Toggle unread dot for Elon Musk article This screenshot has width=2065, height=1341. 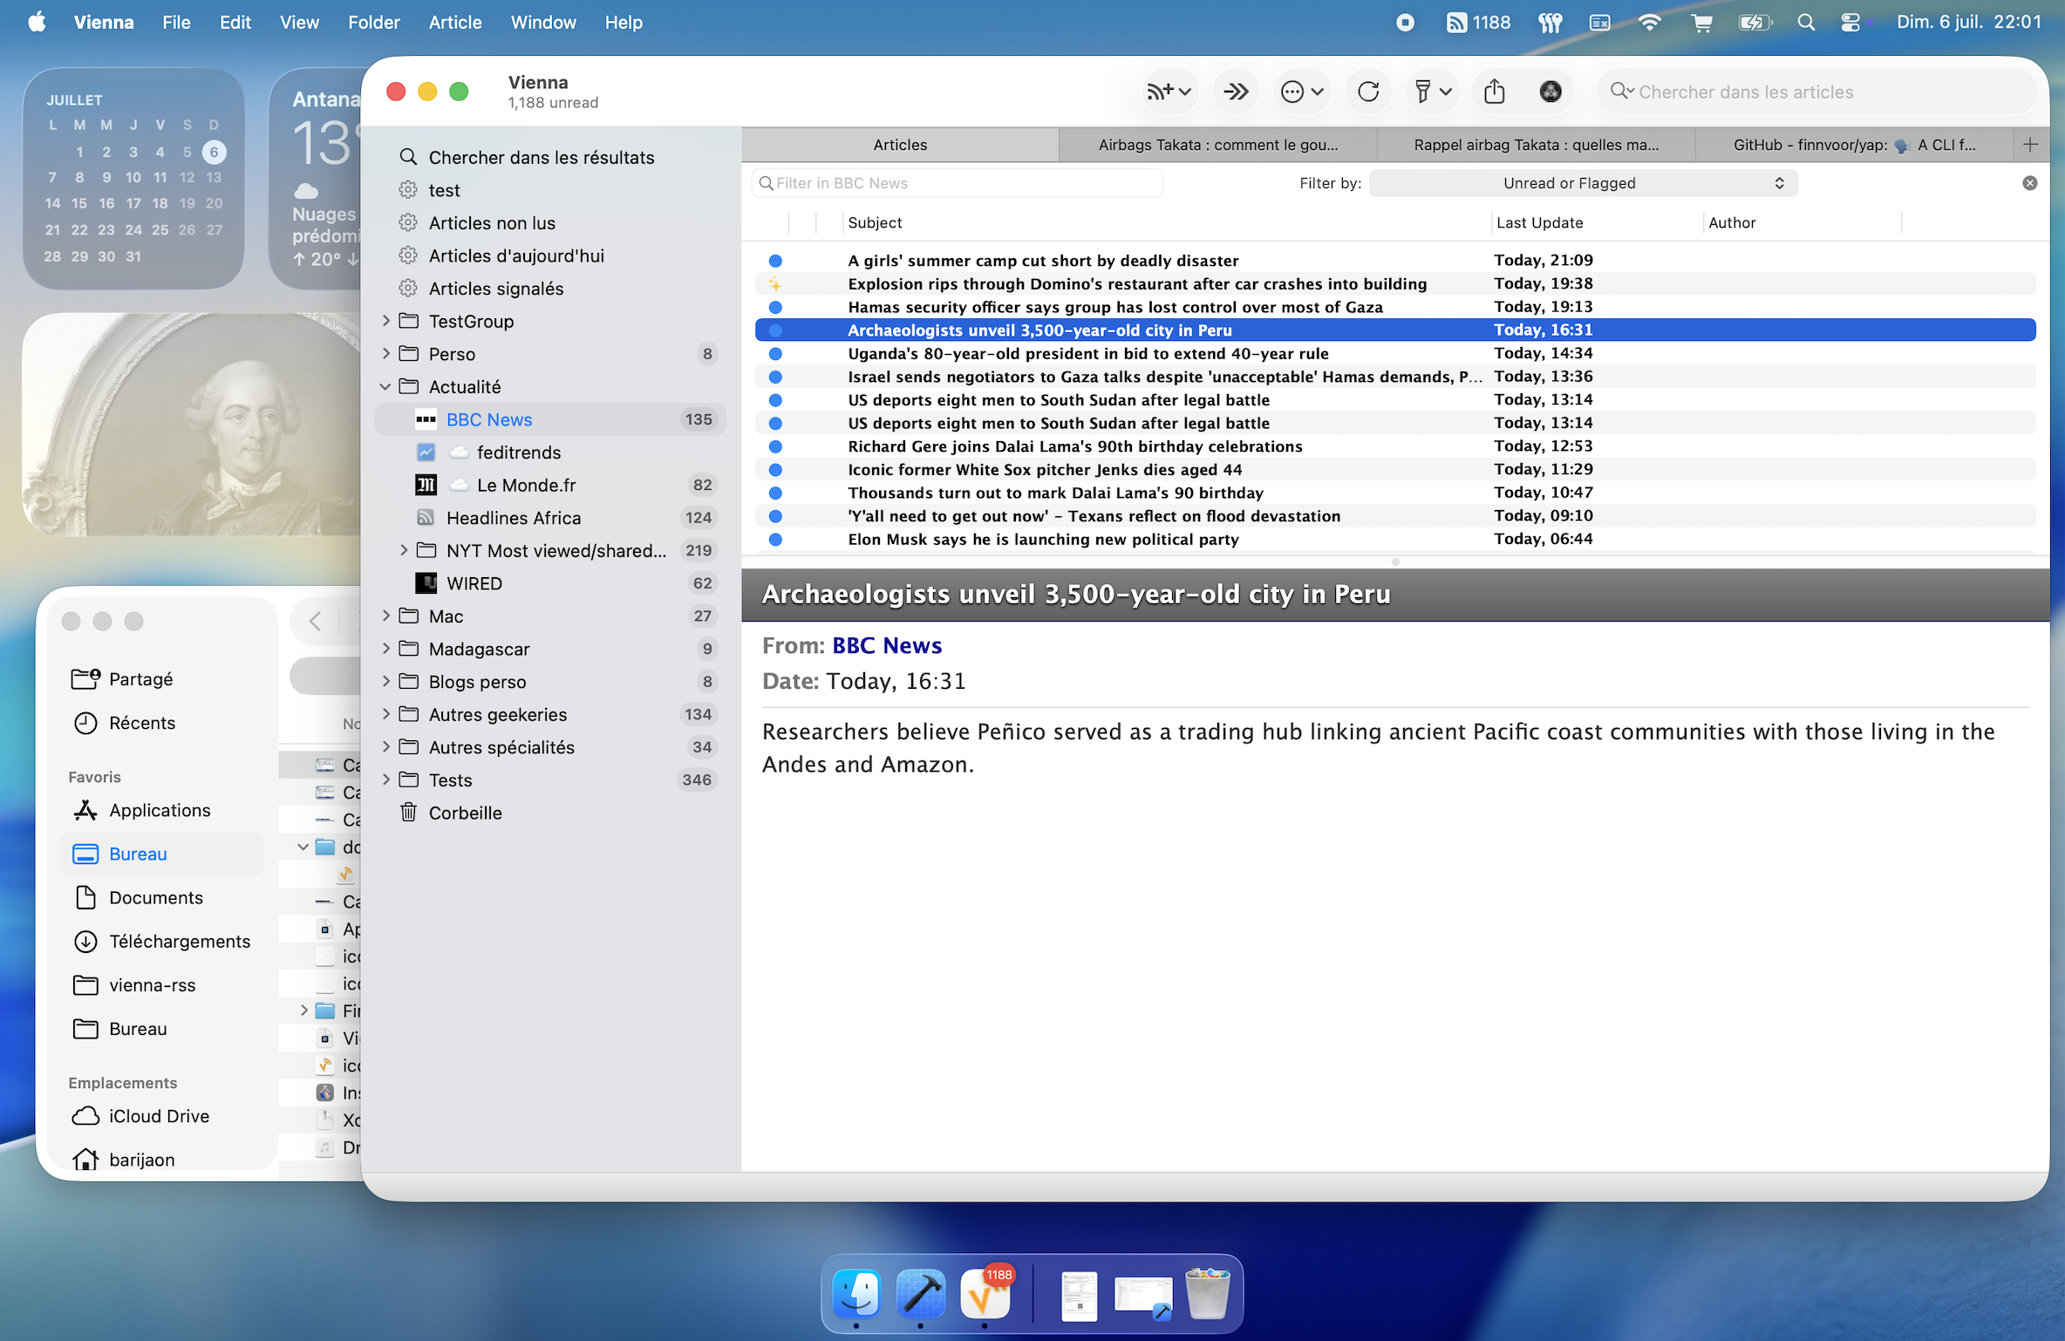[x=775, y=540]
